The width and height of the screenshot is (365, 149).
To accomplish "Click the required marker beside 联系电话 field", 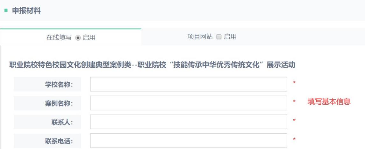I will pos(294,139).
